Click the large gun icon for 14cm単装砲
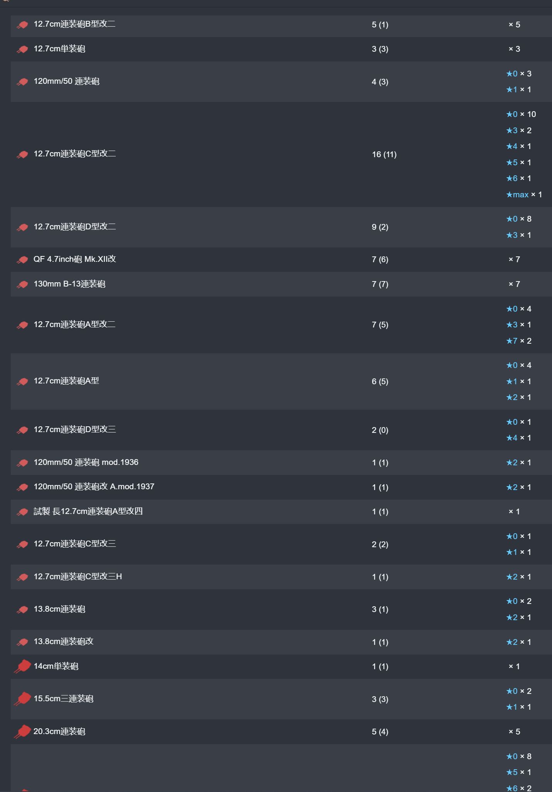 tap(22, 666)
